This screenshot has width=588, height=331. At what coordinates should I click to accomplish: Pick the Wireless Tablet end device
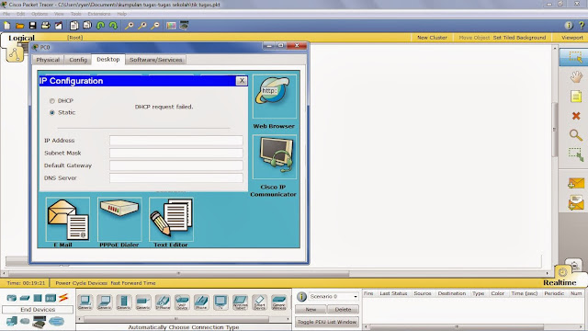[x=240, y=302]
